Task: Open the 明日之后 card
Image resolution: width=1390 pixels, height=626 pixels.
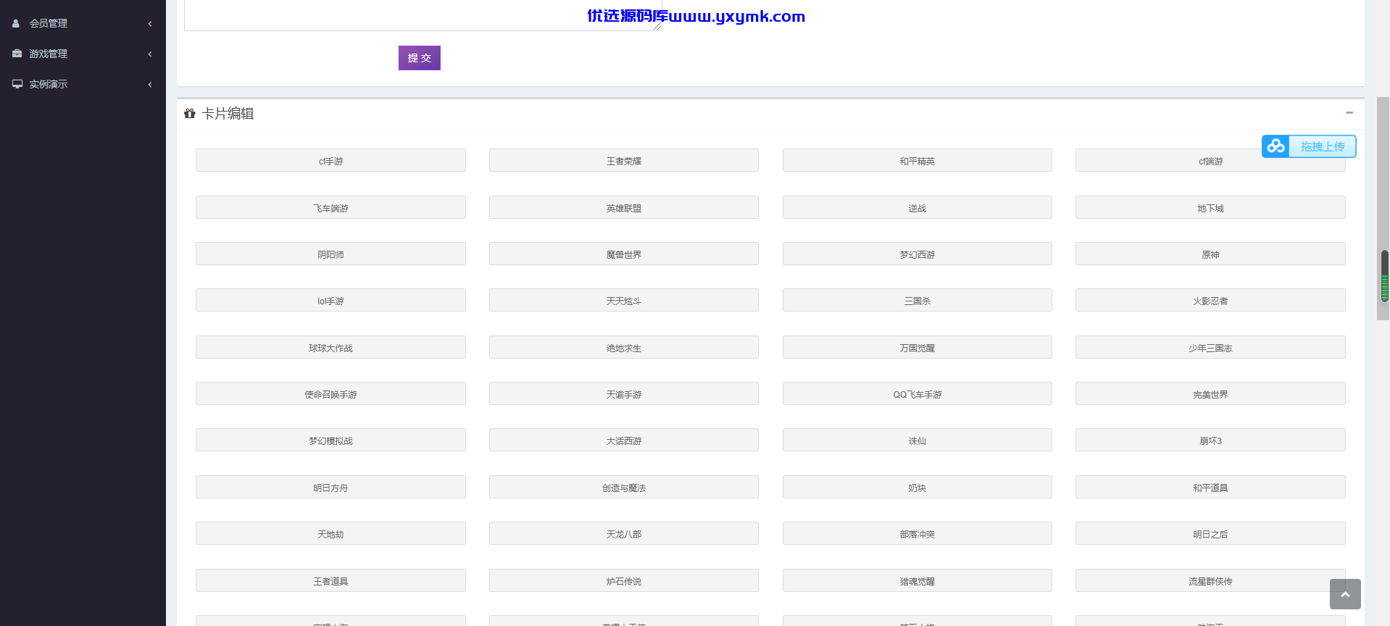Action: point(1210,534)
